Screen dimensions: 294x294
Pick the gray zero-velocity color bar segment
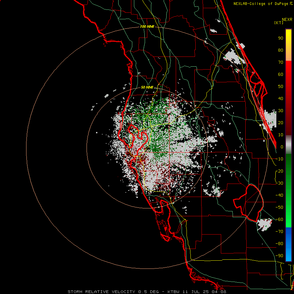[288, 145]
